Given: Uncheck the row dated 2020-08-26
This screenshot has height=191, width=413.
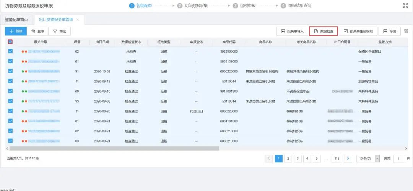Looking at the screenshot, I should [11, 111].
